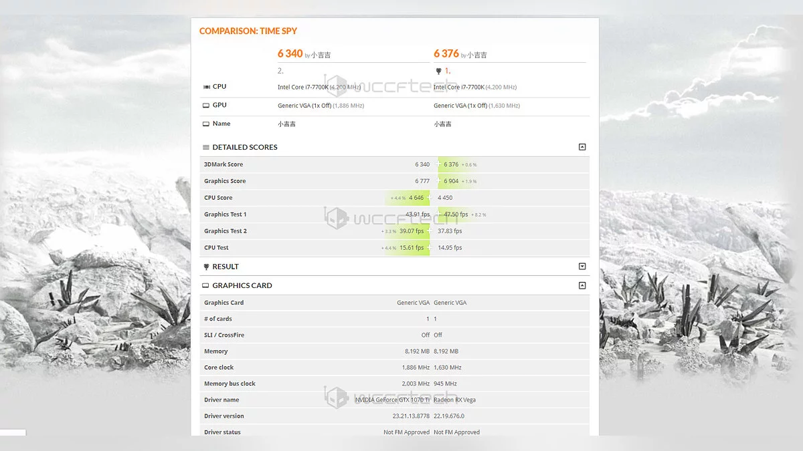Click the Generic VGA (1x Off) 1,886 MHz entry

(x=321, y=106)
